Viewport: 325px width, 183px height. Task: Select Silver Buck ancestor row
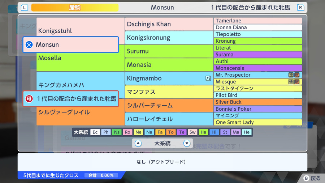[258, 102]
